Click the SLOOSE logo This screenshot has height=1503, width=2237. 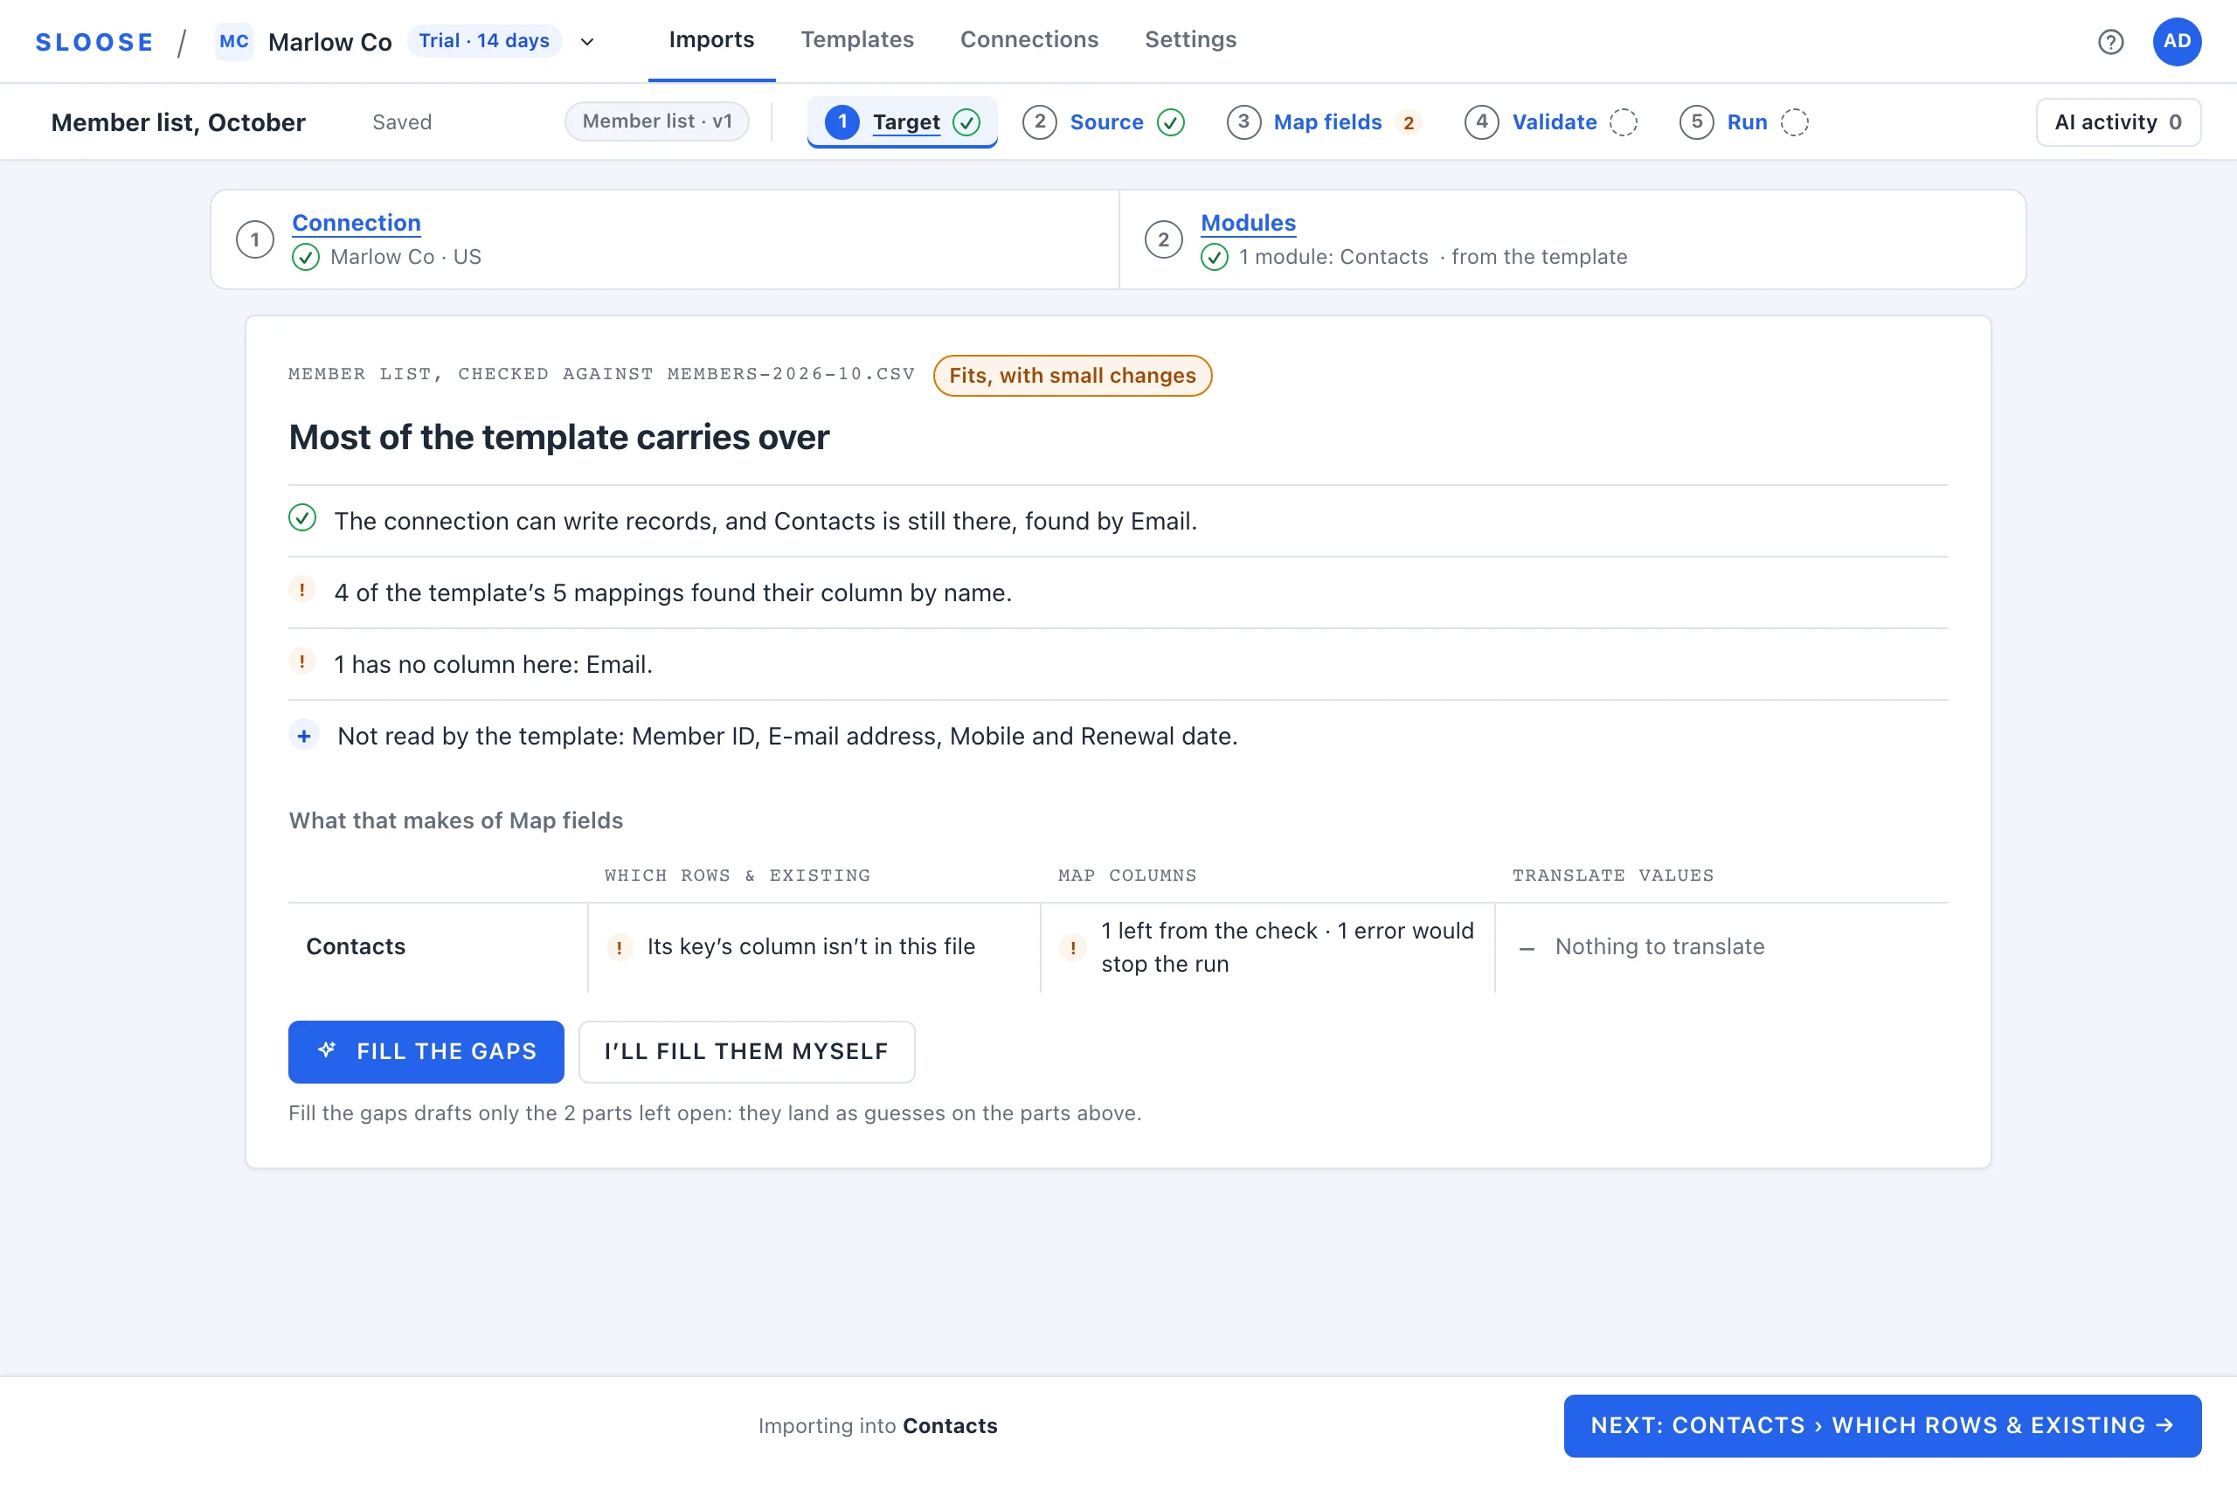coord(95,42)
